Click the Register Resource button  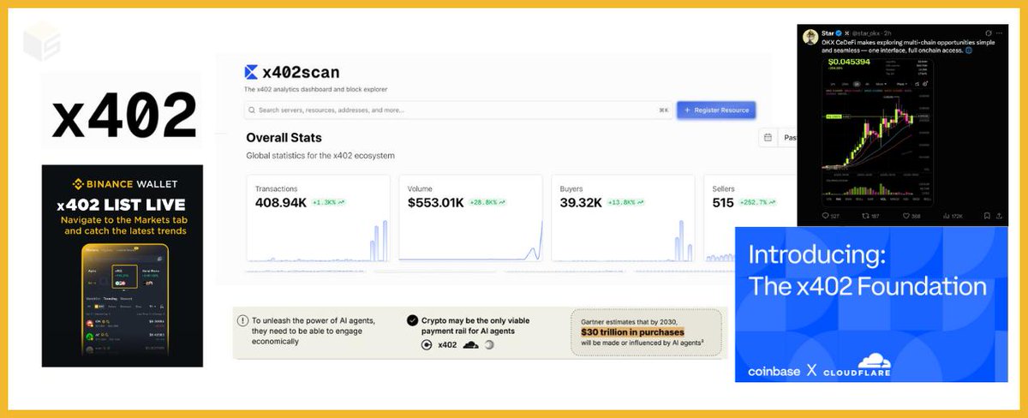pos(716,110)
